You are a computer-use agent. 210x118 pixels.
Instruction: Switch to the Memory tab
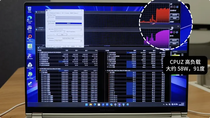58,13
